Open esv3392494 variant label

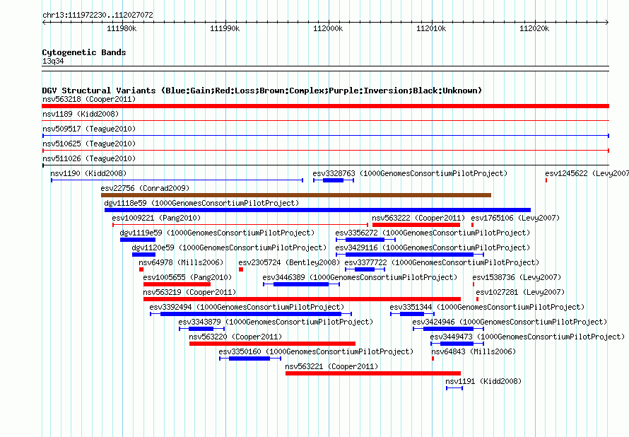click(x=247, y=307)
